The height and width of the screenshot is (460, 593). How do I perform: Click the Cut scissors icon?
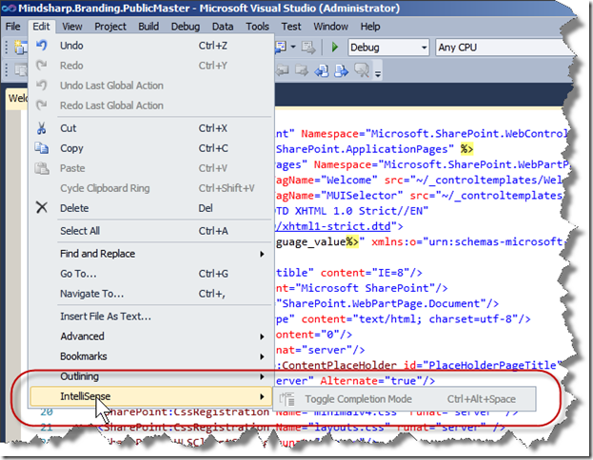[x=41, y=128]
